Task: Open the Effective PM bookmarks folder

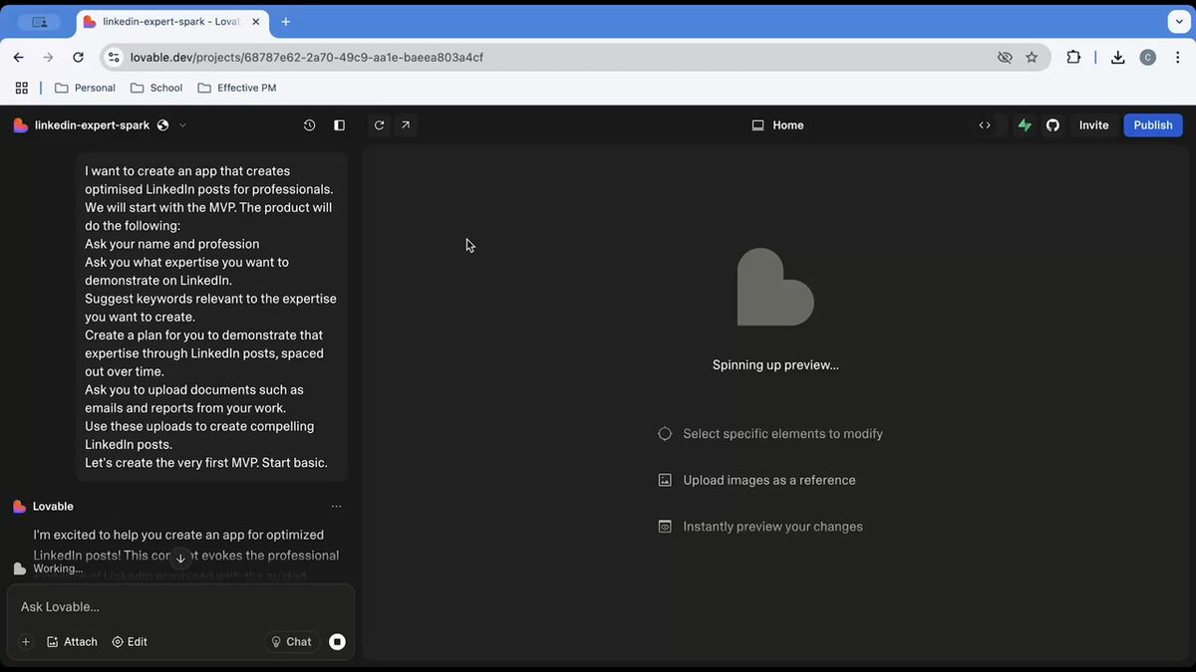Action: pos(237,88)
